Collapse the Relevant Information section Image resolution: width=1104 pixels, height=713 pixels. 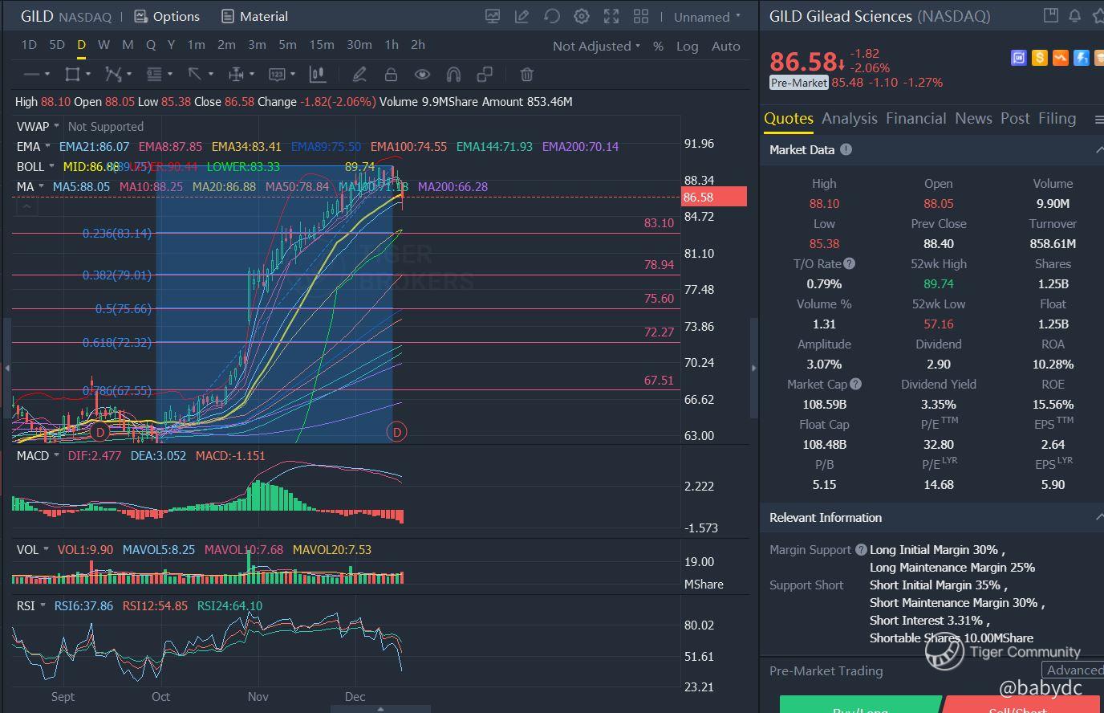(x=1098, y=517)
